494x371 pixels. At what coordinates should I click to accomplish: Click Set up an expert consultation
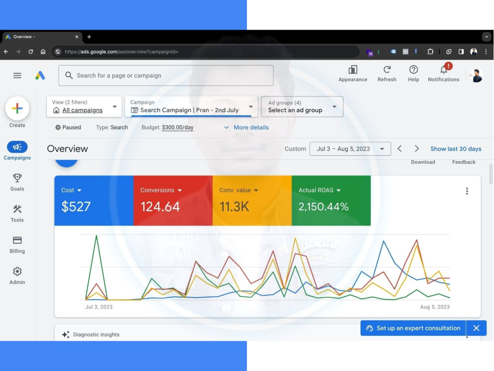click(x=413, y=328)
